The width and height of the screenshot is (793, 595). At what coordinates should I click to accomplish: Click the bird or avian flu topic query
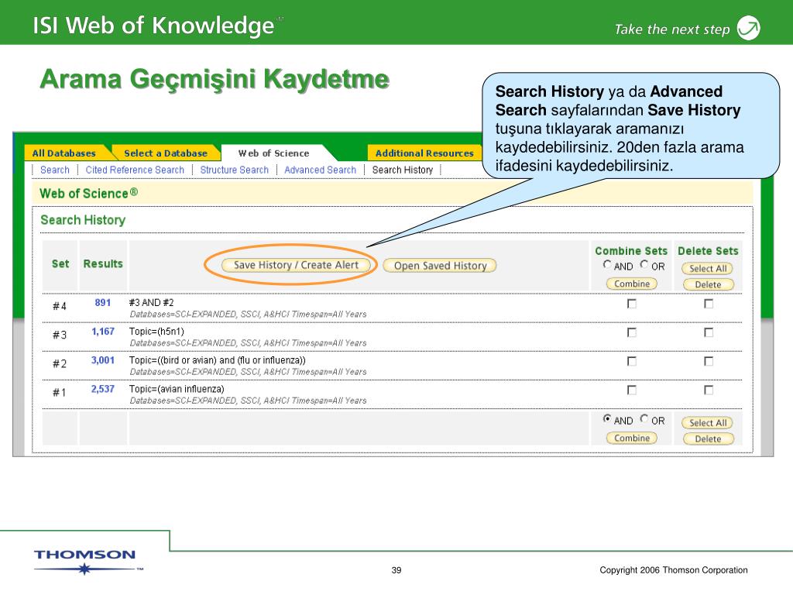(x=218, y=360)
